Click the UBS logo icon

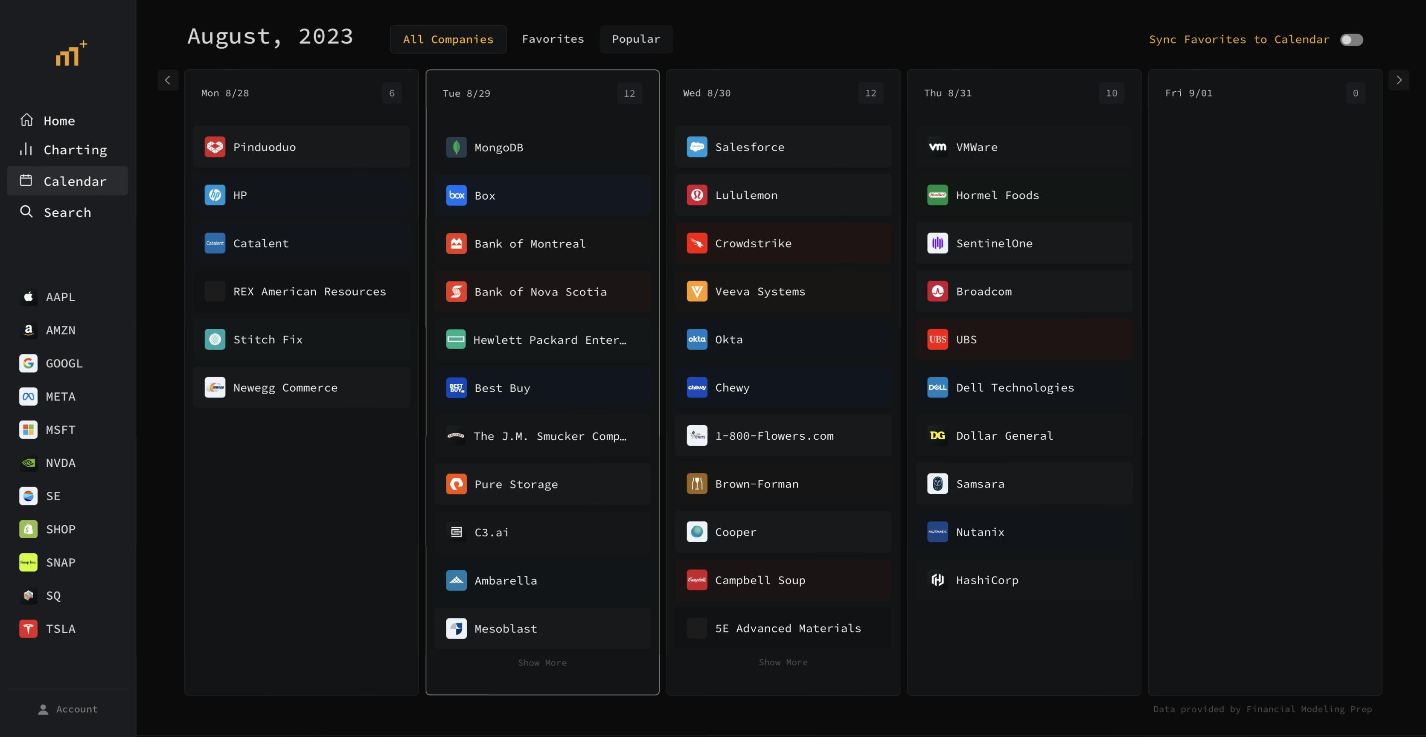coord(938,340)
